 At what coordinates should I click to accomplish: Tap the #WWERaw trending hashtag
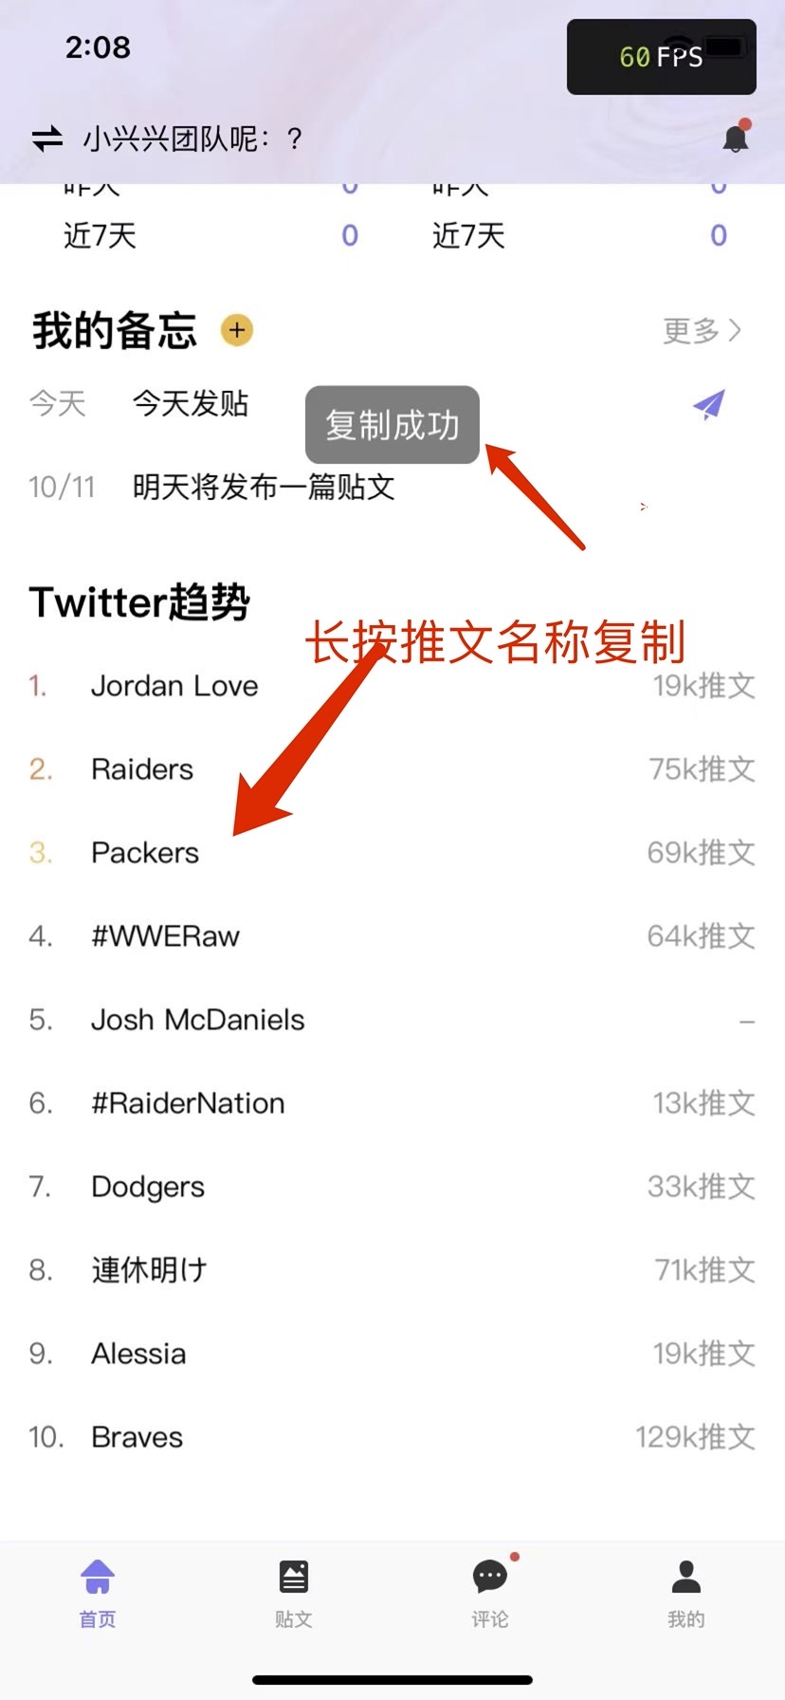point(166,936)
